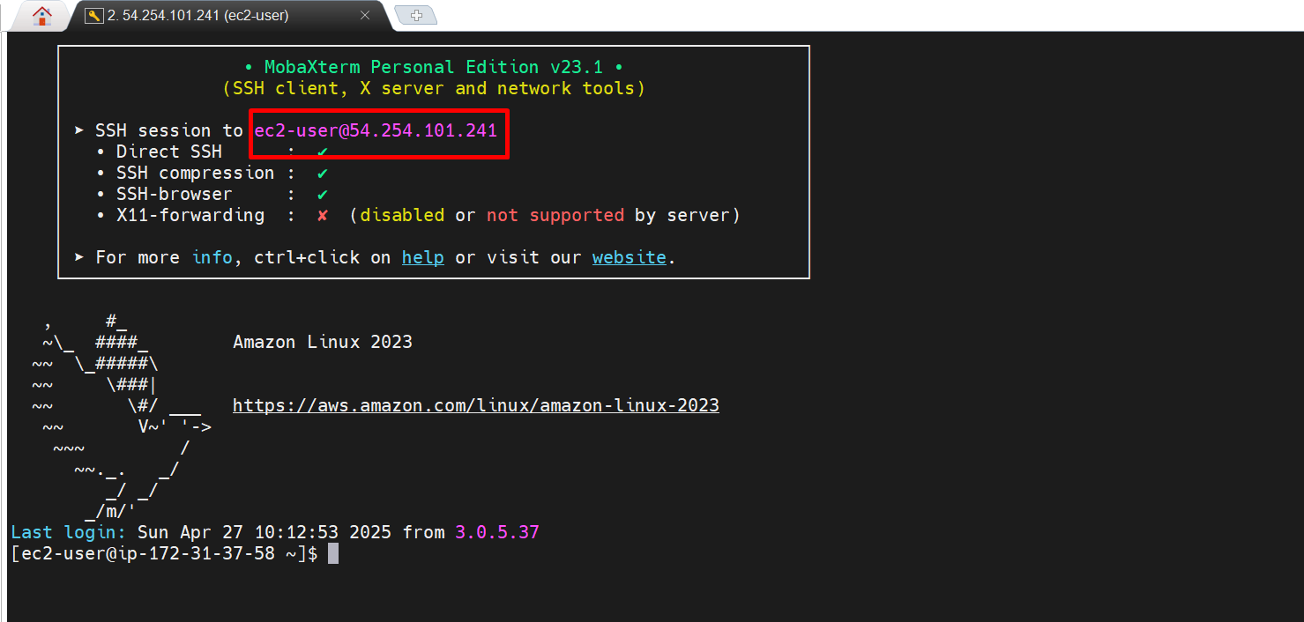
Task: Open the help link in banner
Action: [x=423, y=257]
